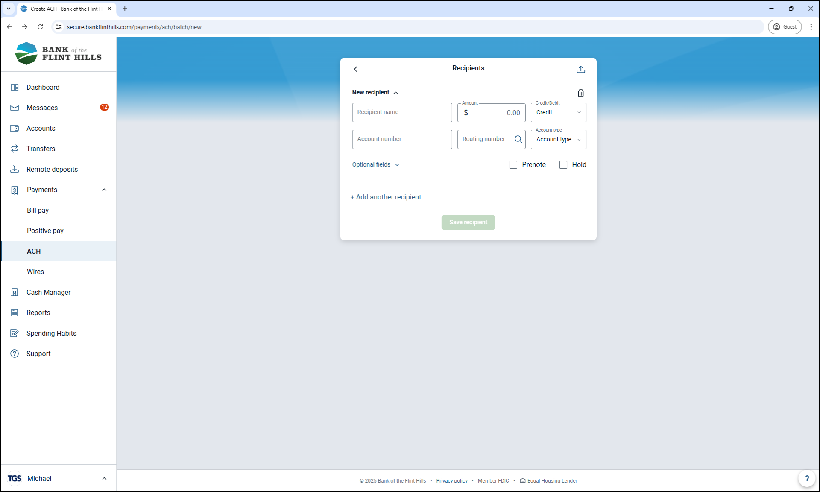The image size is (820, 492).
Task: Delete the new recipient with trash icon
Action: click(x=580, y=93)
